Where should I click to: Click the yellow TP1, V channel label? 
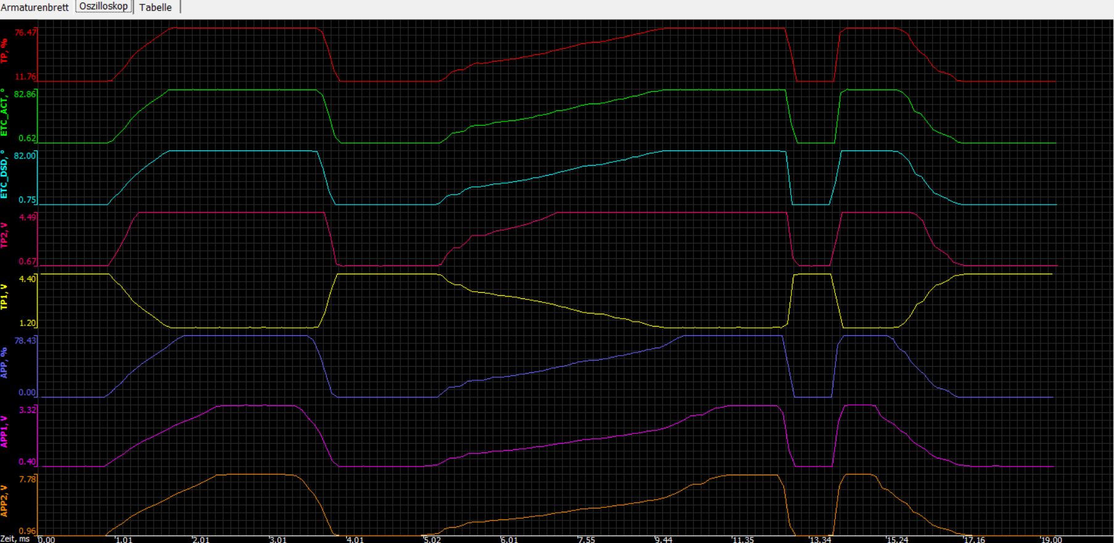point(4,296)
